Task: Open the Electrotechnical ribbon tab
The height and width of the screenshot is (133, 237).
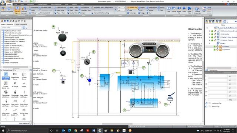Action: click(56, 4)
